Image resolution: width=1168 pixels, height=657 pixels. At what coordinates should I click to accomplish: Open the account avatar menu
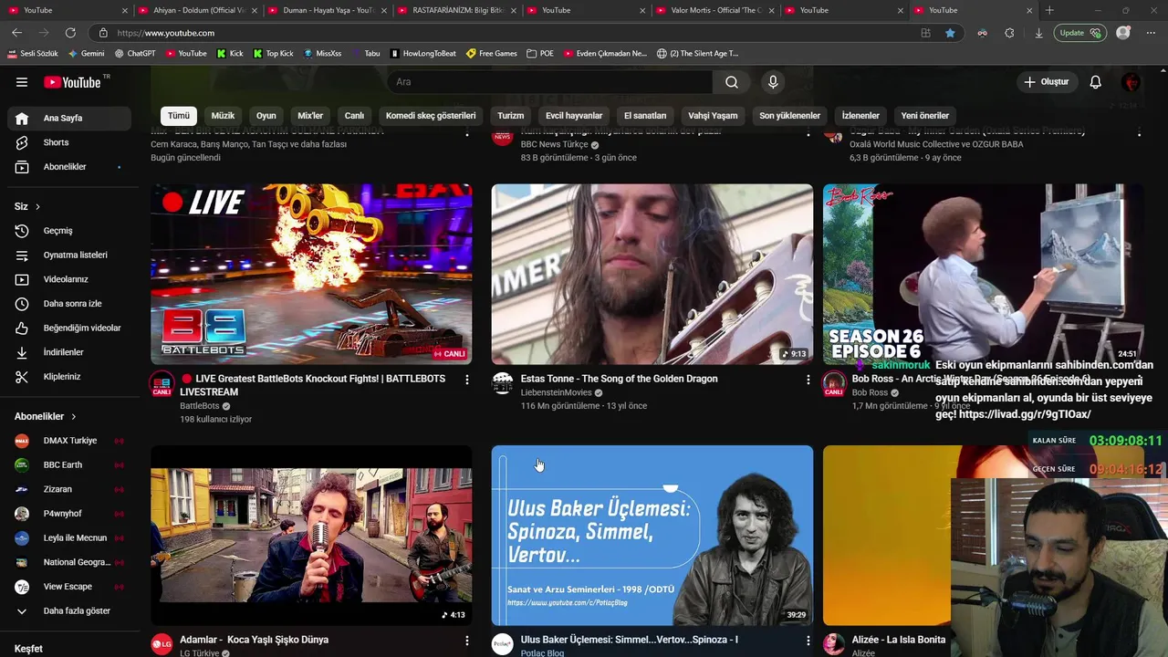(1131, 82)
